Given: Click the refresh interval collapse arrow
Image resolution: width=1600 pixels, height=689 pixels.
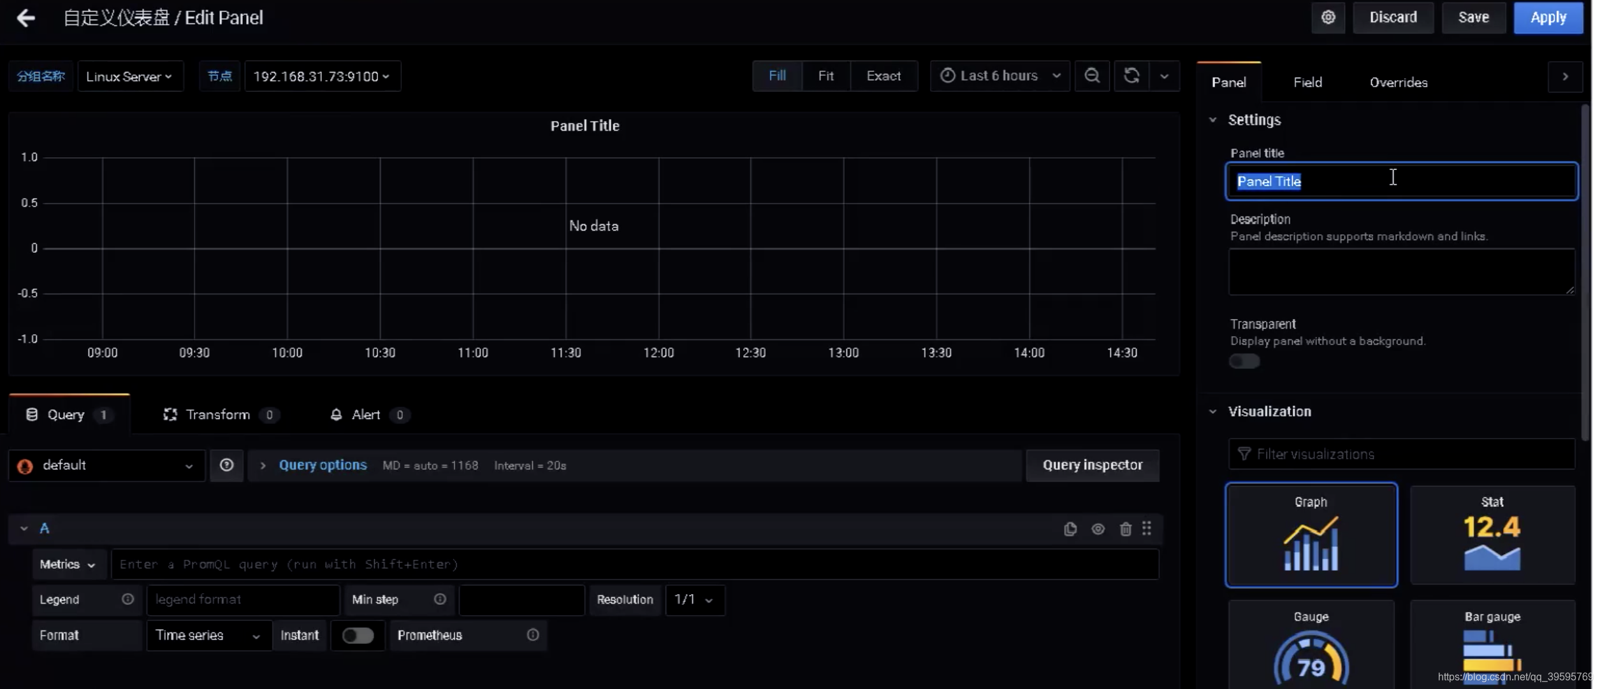Looking at the screenshot, I should tap(1163, 75).
